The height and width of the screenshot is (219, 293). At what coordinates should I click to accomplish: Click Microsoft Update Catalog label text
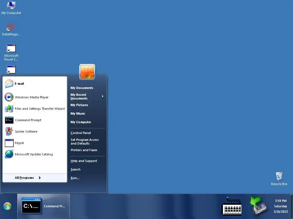pyautogui.click(x=34, y=154)
